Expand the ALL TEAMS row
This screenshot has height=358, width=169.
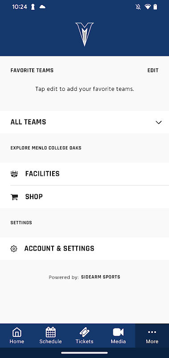(x=84, y=122)
